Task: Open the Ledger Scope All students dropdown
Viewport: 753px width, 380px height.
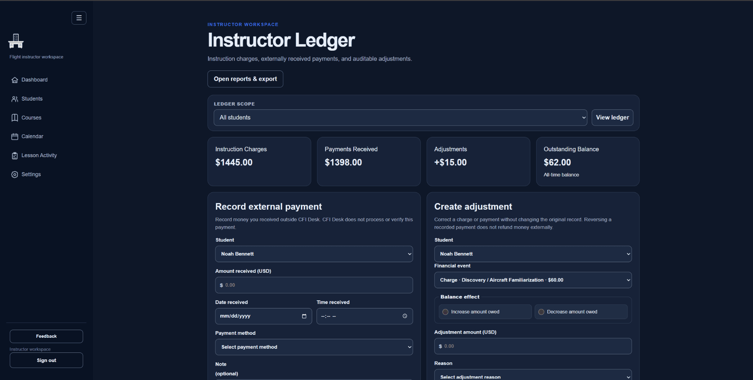Action: 400,117
